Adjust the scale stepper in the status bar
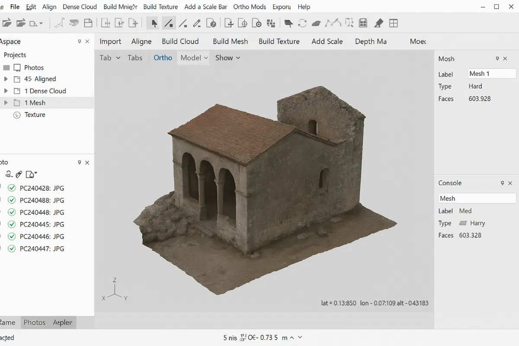Screen dimensions: 519x346 pos(293,338)
